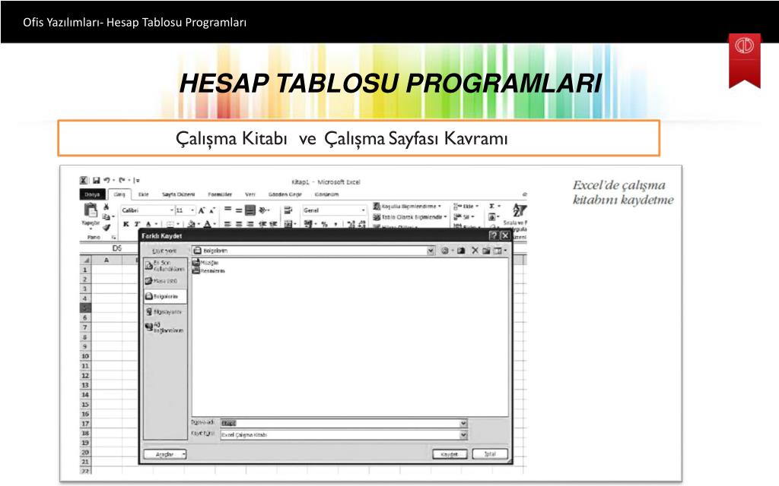Decrease font size with small A icon

click(211, 211)
